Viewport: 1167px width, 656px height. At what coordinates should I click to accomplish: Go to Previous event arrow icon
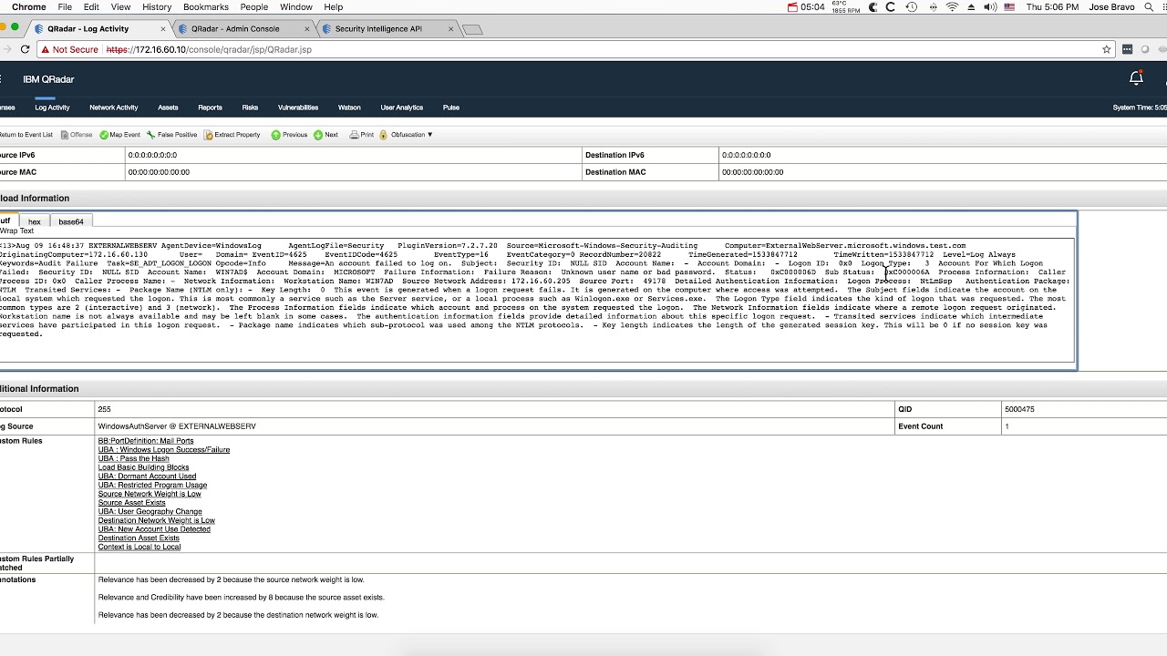click(275, 135)
